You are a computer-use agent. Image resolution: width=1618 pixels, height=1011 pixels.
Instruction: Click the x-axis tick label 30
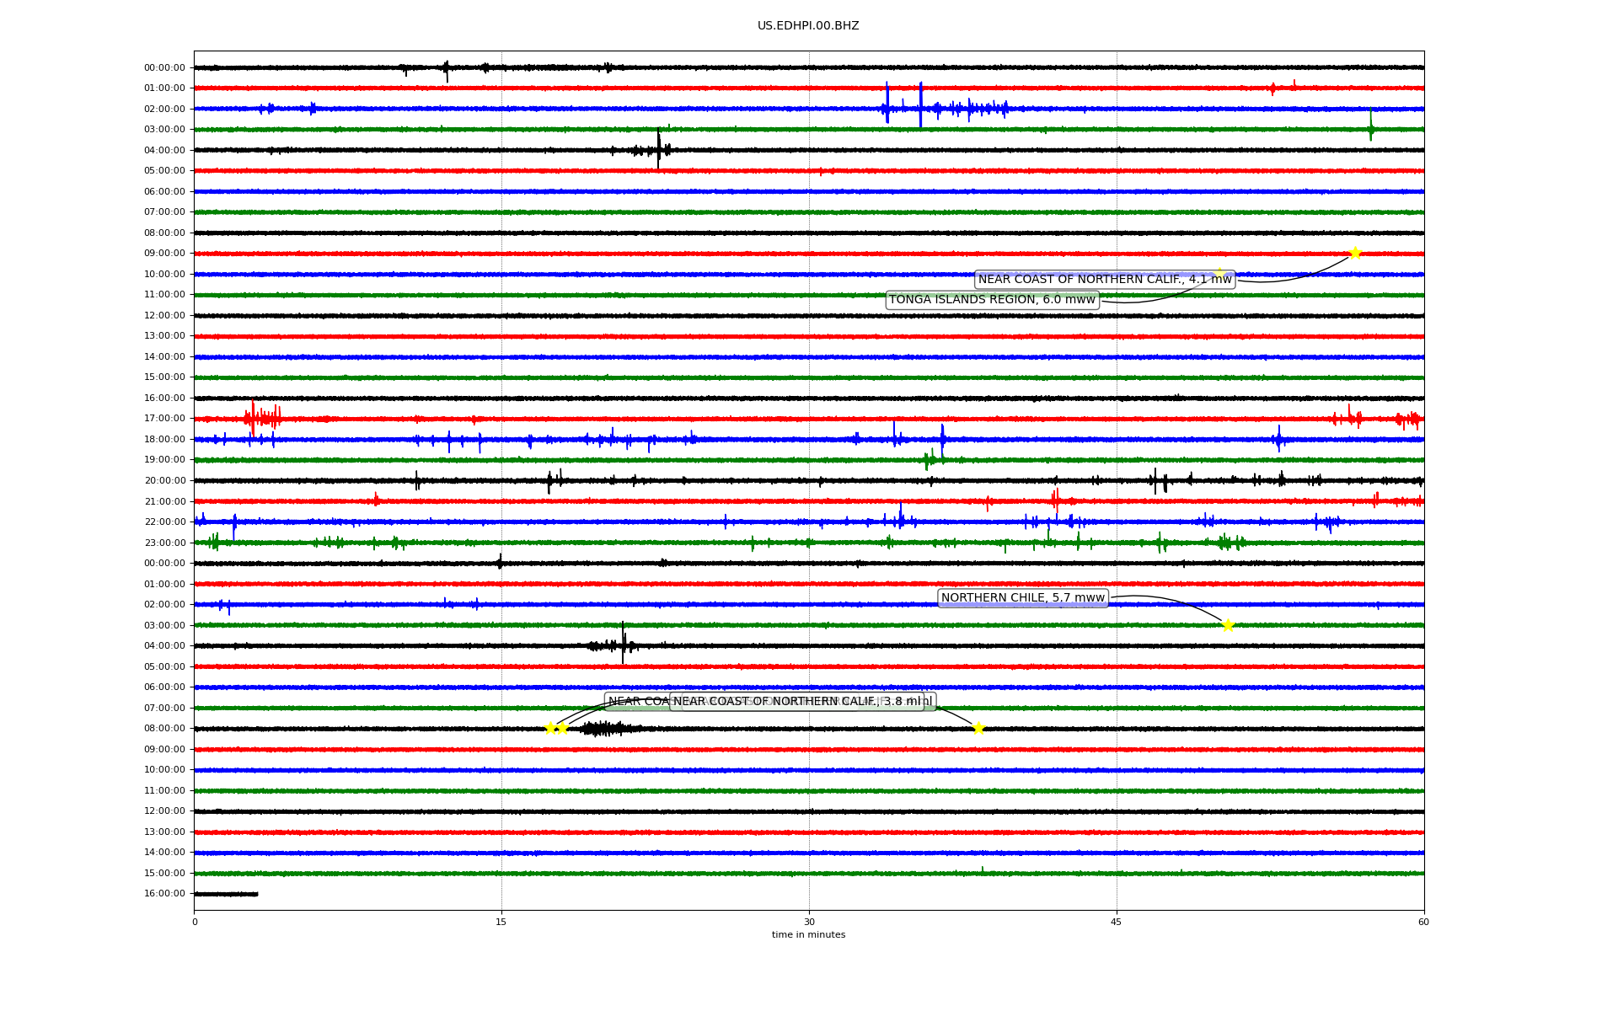[x=809, y=922]
